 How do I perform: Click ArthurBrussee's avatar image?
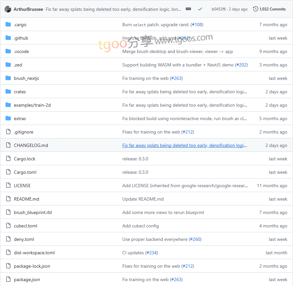point(8,9)
